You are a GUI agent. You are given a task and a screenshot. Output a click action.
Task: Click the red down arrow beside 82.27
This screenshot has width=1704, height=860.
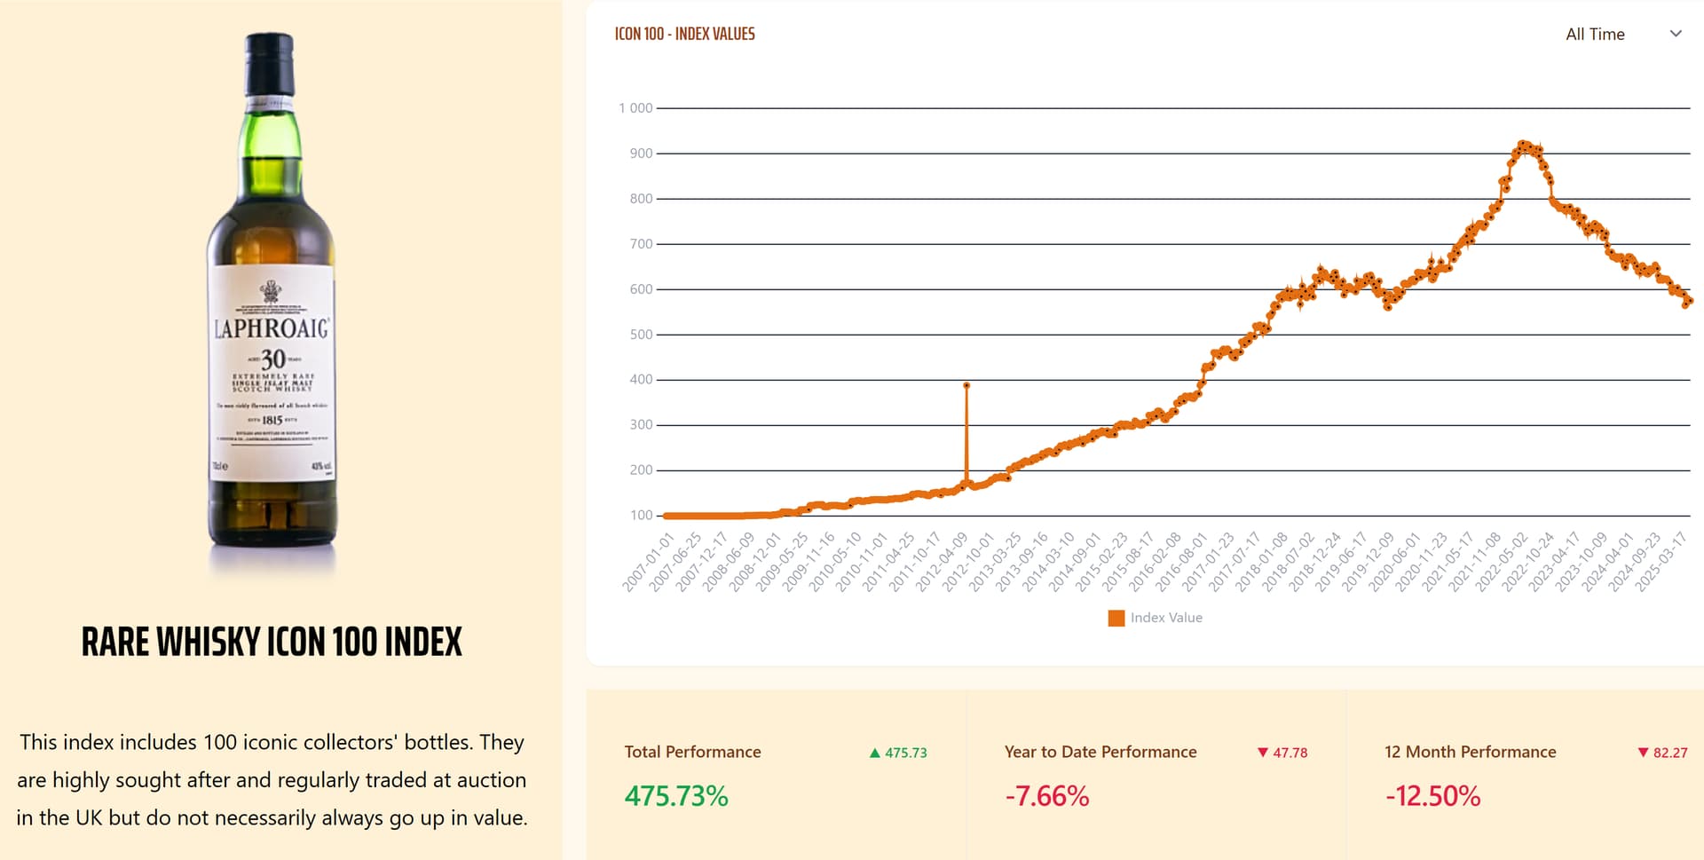click(x=1643, y=753)
